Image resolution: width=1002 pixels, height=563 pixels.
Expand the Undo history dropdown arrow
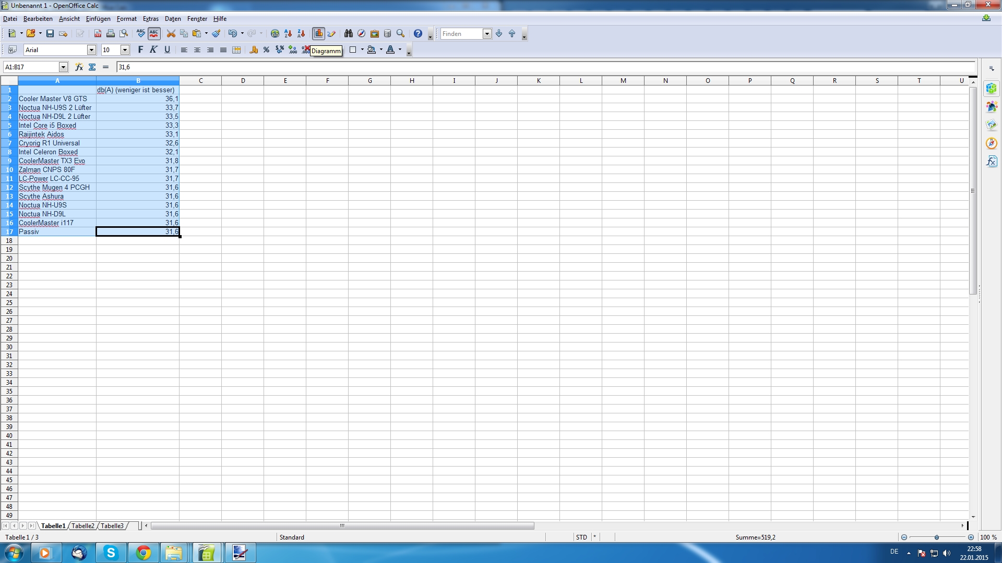point(242,33)
